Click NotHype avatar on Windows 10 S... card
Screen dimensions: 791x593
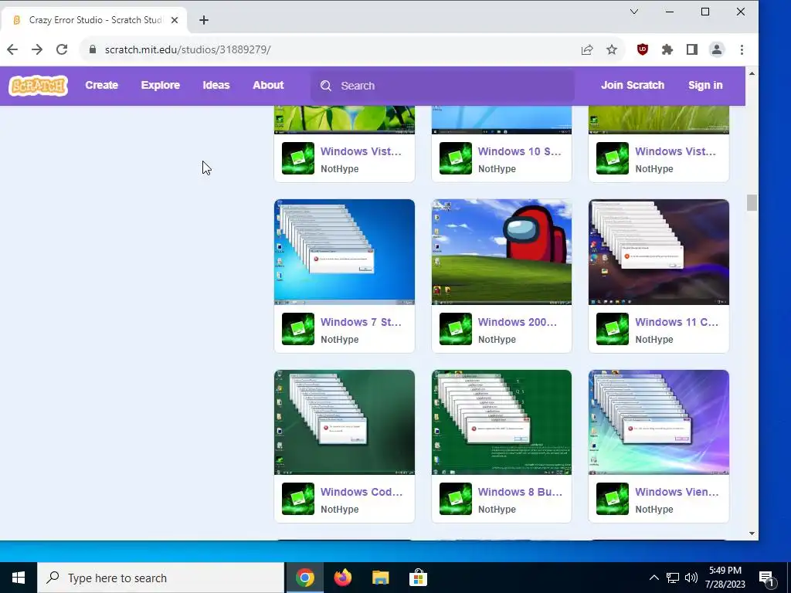click(x=455, y=158)
